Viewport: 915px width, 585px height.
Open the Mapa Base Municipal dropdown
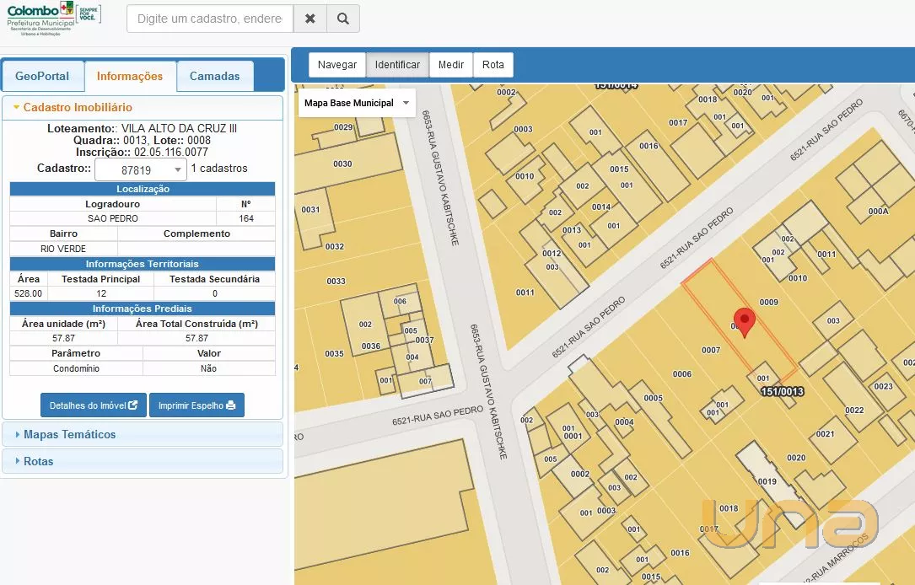pos(357,103)
